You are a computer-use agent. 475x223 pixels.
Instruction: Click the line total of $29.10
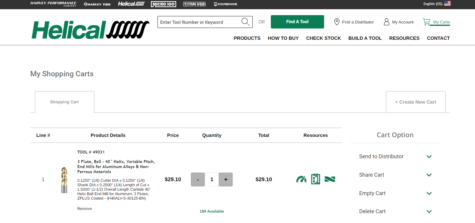click(264, 179)
